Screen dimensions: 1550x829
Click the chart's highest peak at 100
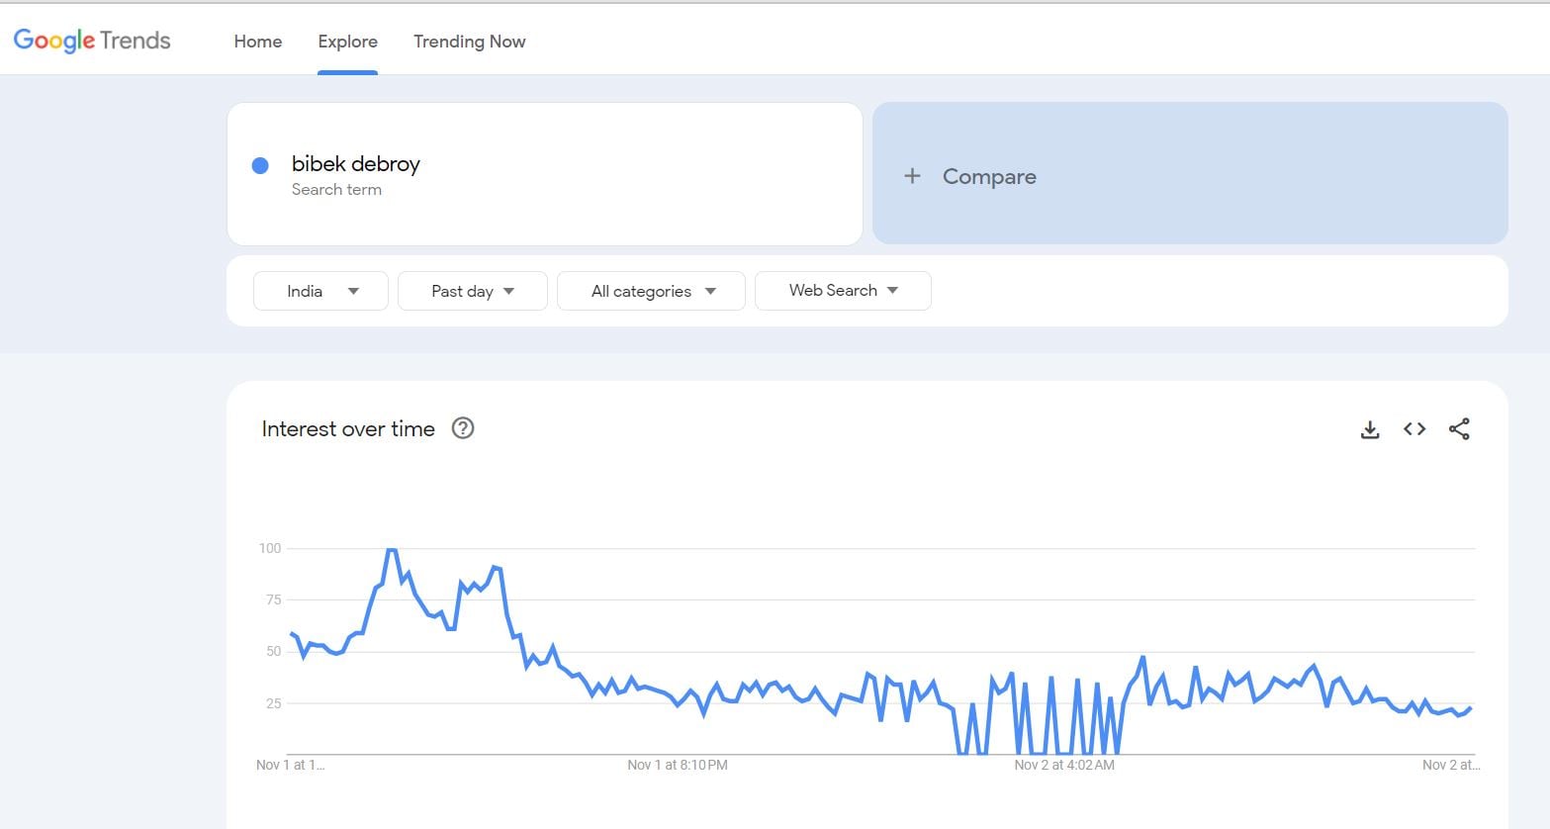tap(391, 550)
